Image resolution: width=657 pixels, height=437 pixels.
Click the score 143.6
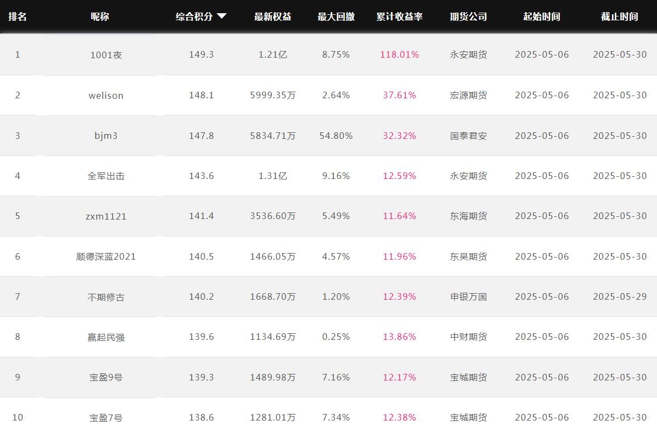click(x=201, y=176)
